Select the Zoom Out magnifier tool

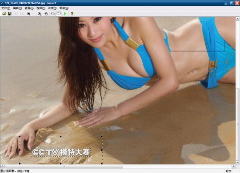[40, 14]
